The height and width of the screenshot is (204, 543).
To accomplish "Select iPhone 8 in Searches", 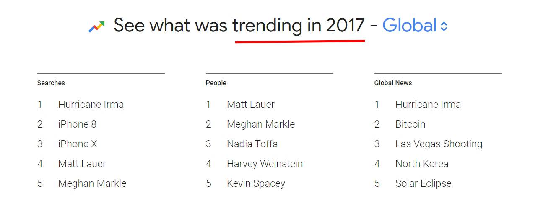I will tap(77, 124).
